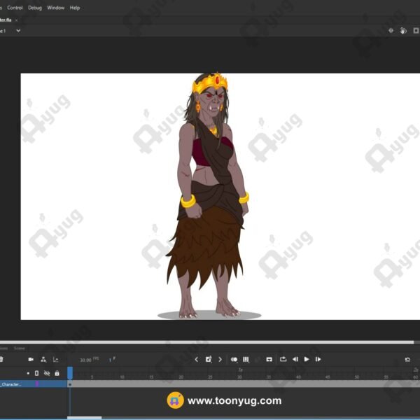
Task: Select the Character layer
Action: 33,384
